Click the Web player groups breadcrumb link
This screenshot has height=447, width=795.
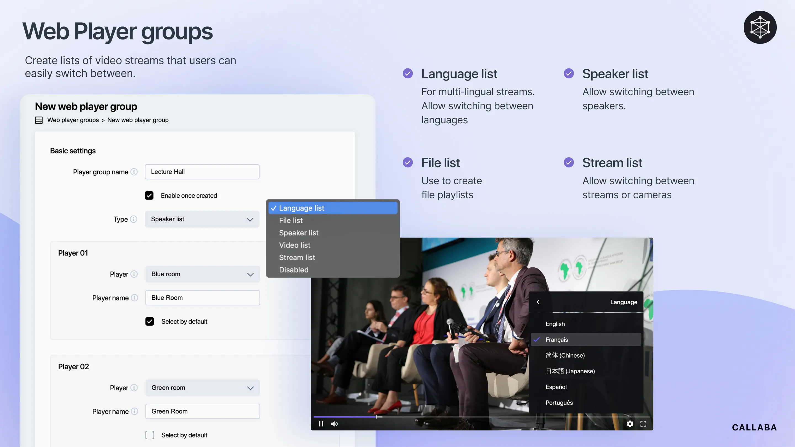pos(73,120)
